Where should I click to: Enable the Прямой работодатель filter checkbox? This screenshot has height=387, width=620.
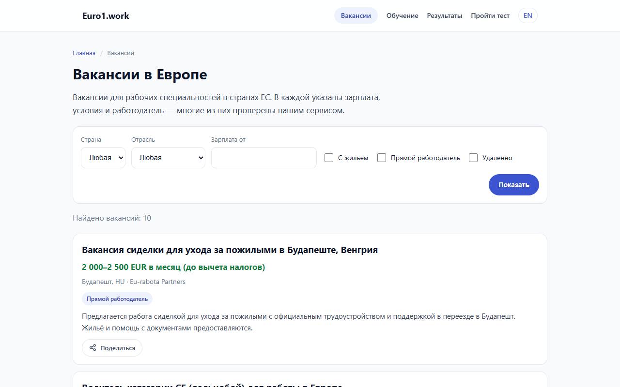(382, 158)
